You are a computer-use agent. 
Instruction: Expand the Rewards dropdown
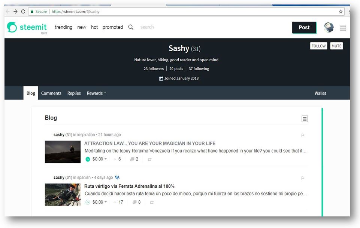[96, 93]
